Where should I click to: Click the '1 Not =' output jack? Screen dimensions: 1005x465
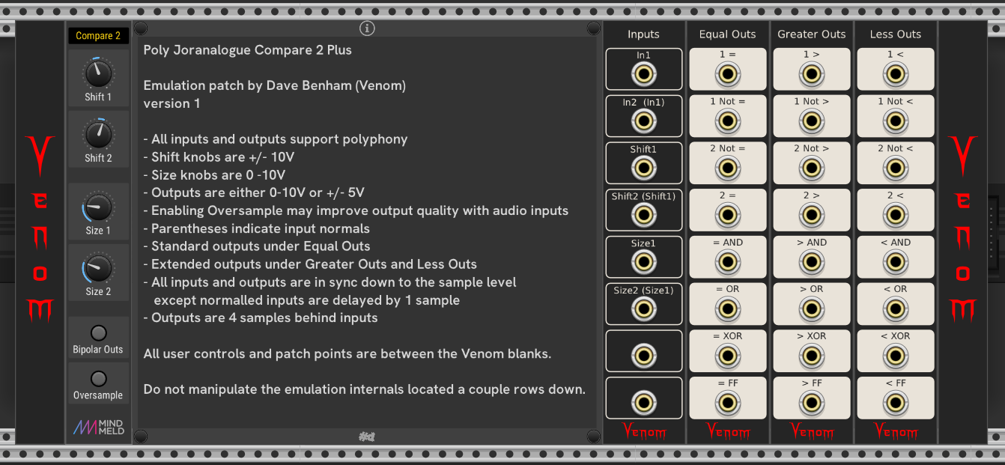click(x=727, y=121)
